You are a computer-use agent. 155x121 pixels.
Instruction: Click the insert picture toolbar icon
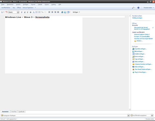(x=65, y=12)
